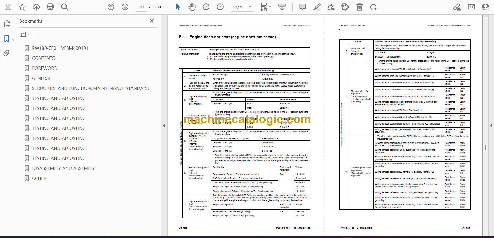Viewport: 494px width, 238px height.
Task: Print the document
Action: point(50,7)
